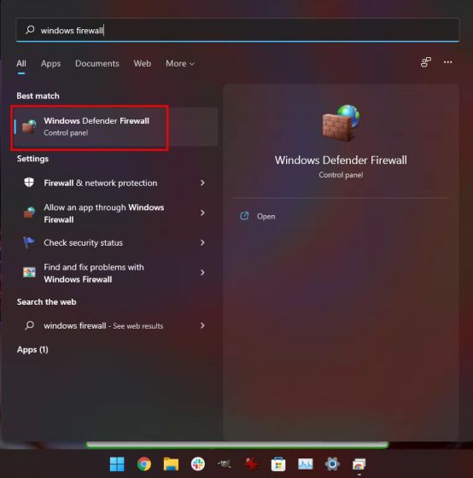
Task: Open the Windows Start button on taskbar
Action: pos(117,464)
